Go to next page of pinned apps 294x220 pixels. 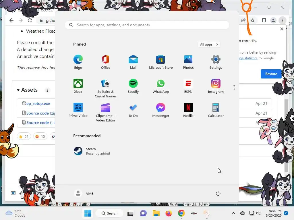(234, 89)
